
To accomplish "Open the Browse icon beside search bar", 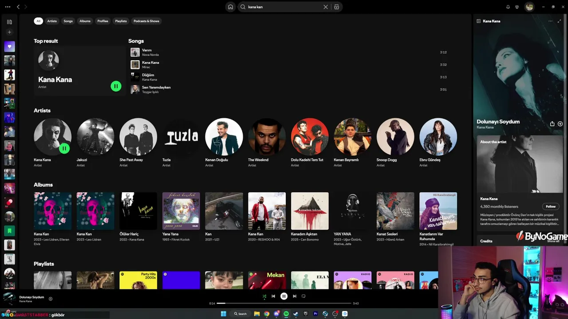I will pyautogui.click(x=336, y=7).
